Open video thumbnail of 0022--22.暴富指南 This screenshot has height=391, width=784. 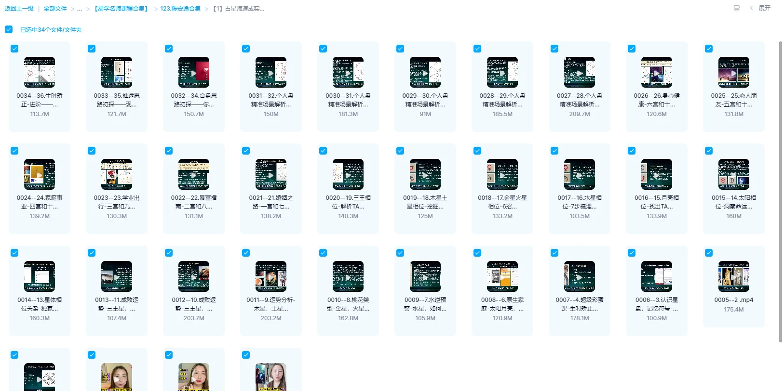click(x=194, y=174)
